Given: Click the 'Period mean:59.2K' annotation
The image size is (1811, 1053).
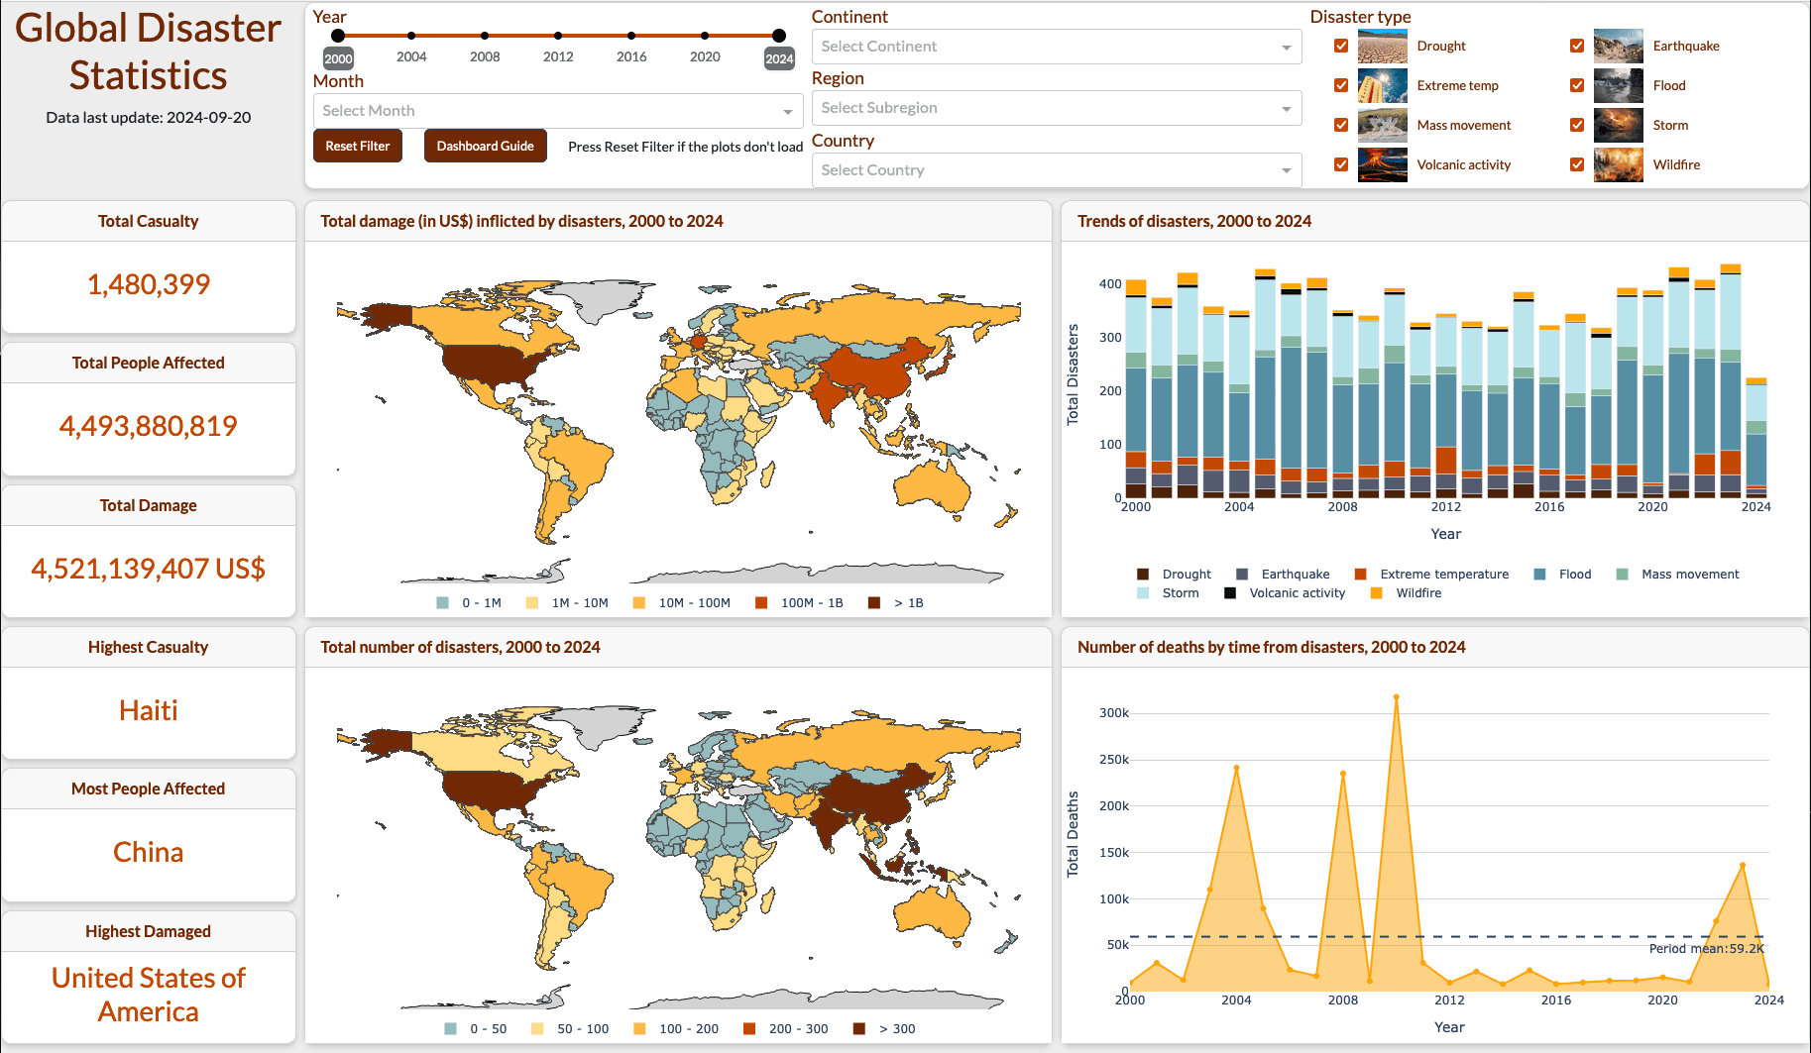Looking at the screenshot, I should [1706, 949].
